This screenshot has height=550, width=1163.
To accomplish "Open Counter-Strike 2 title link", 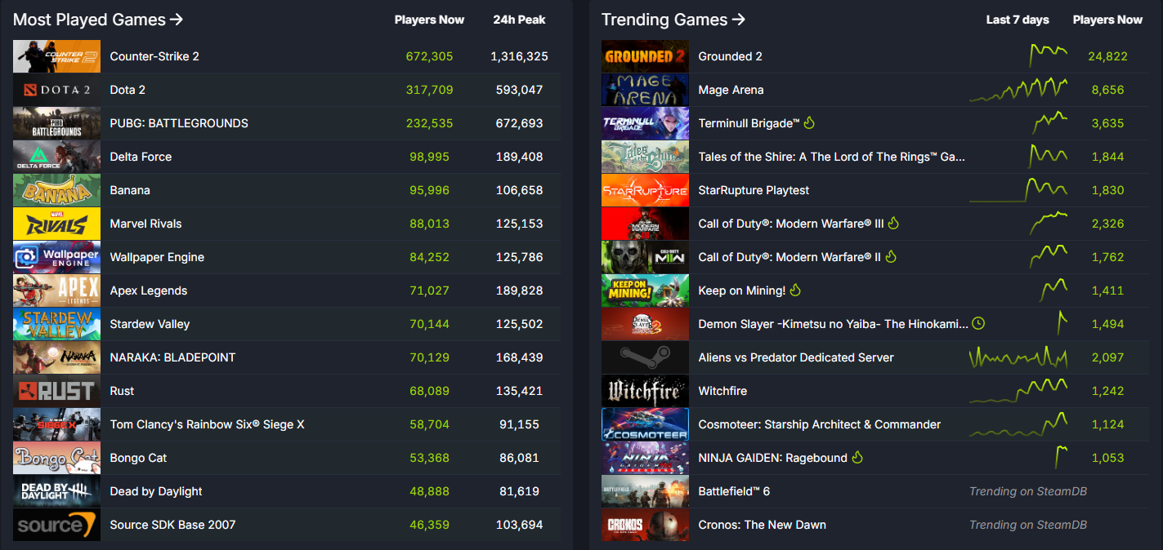I will 154,56.
